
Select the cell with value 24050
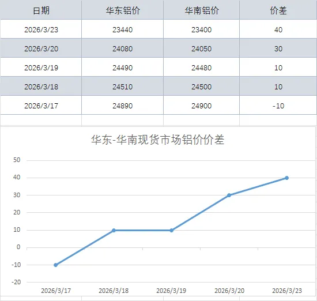coord(201,48)
